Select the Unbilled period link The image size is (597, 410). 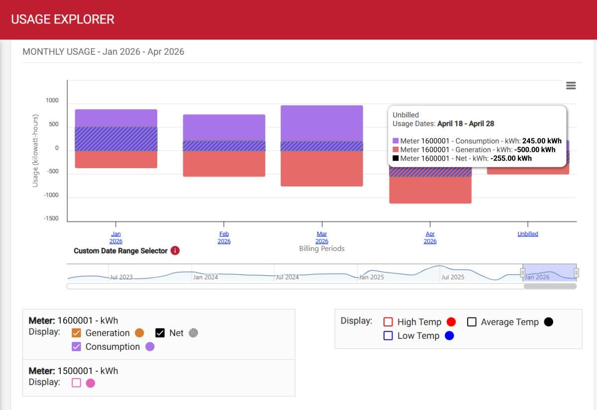527,233
